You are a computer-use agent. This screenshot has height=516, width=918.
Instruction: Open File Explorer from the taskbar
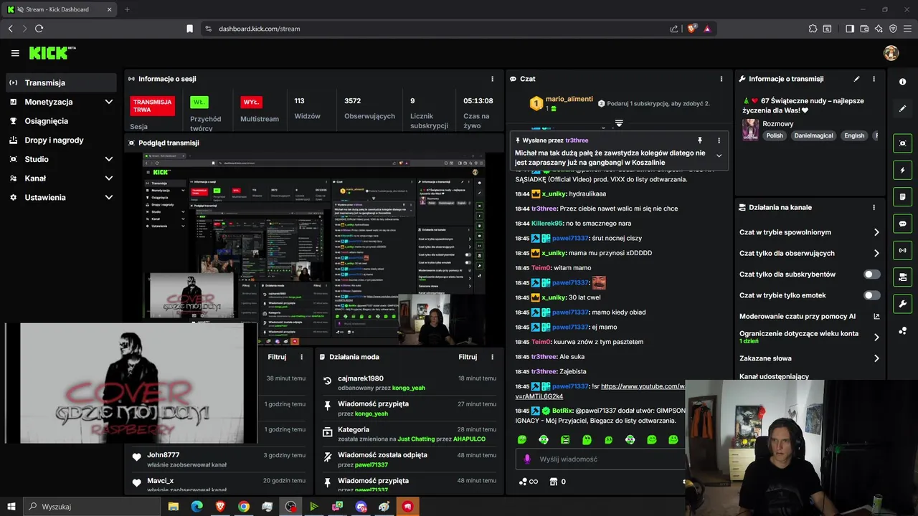pyautogui.click(x=174, y=507)
